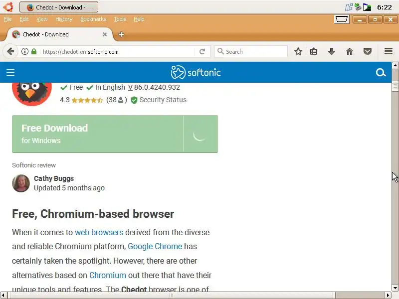Follow the Google Chrome link
399x299 pixels.
click(x=155, y=246)
